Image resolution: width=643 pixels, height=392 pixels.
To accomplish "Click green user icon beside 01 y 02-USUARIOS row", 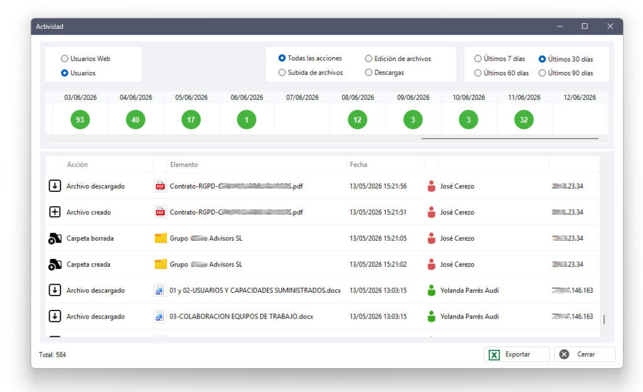I will coord(431,290).
